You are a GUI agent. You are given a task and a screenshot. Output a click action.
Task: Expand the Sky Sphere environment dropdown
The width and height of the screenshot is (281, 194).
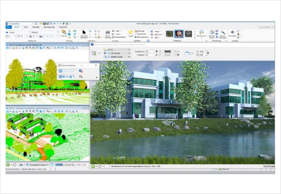[x=129, y=53]
